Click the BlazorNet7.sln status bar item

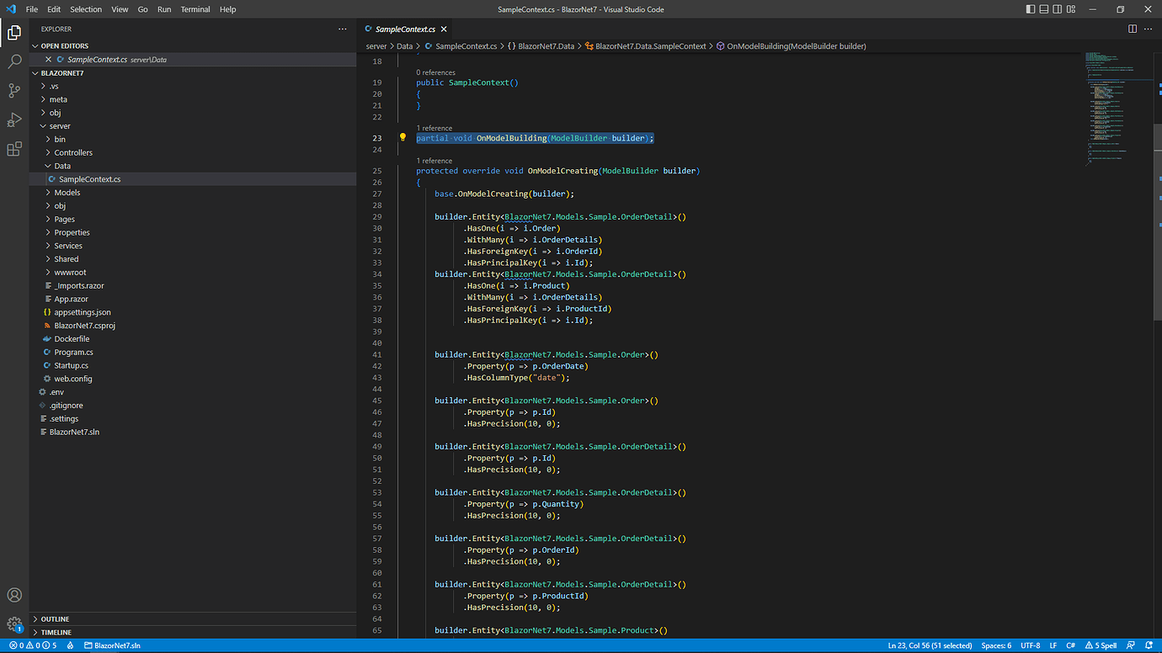point(111,645)
